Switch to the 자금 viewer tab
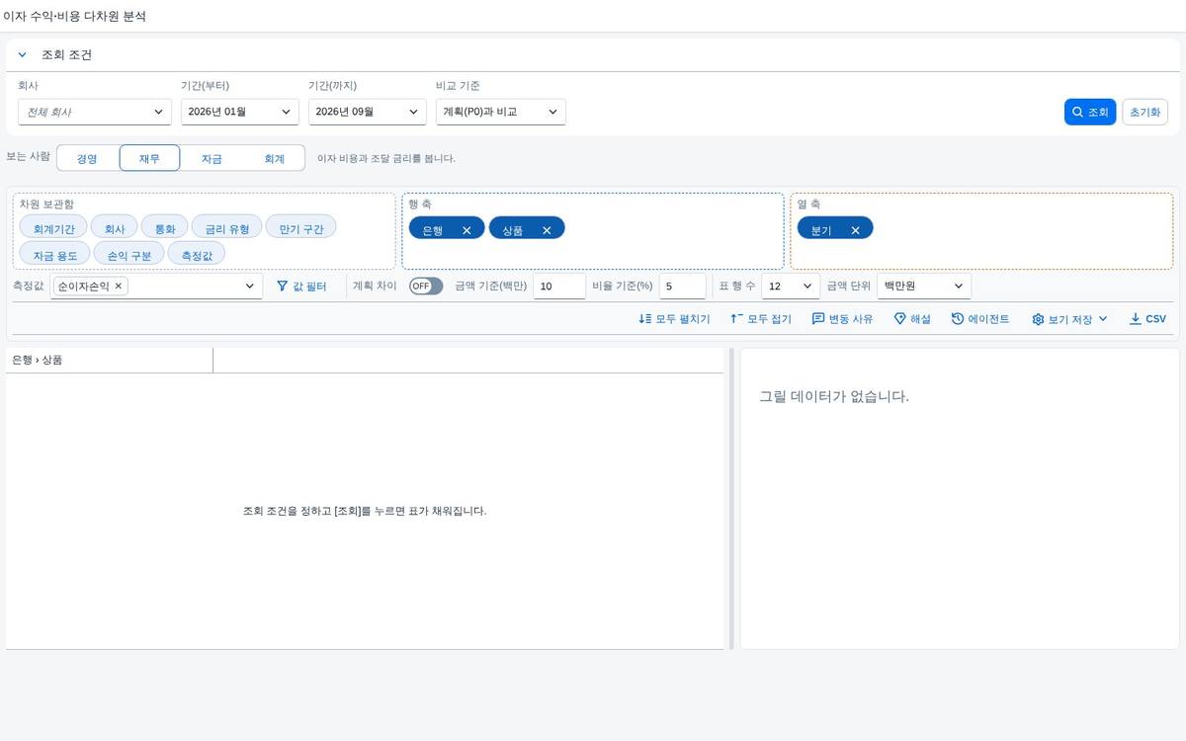1186x741 pixels. point(212,158)
